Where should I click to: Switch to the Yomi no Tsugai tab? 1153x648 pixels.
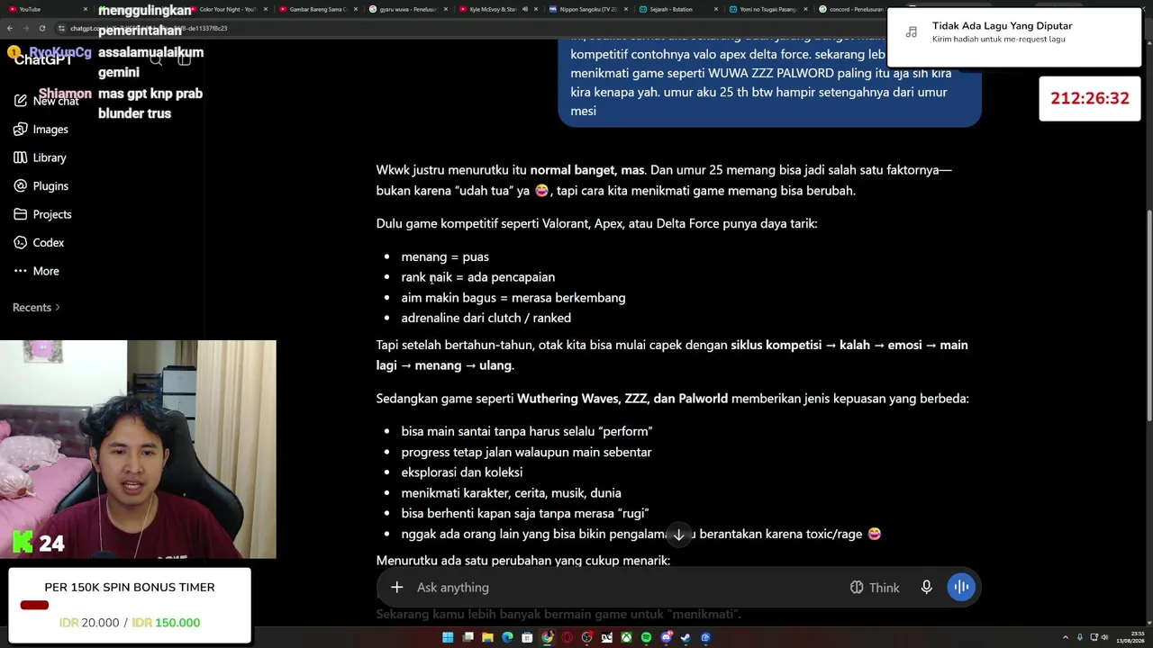pyautogui.click(x=768, y=9)
